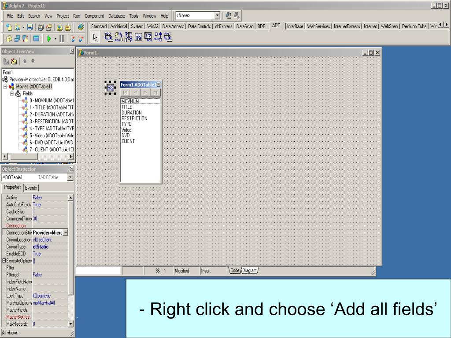The height and width of the screenshot is (338, 451).
Task: Click the Open file toolbar icon
Action: click(x=18, y=27)
